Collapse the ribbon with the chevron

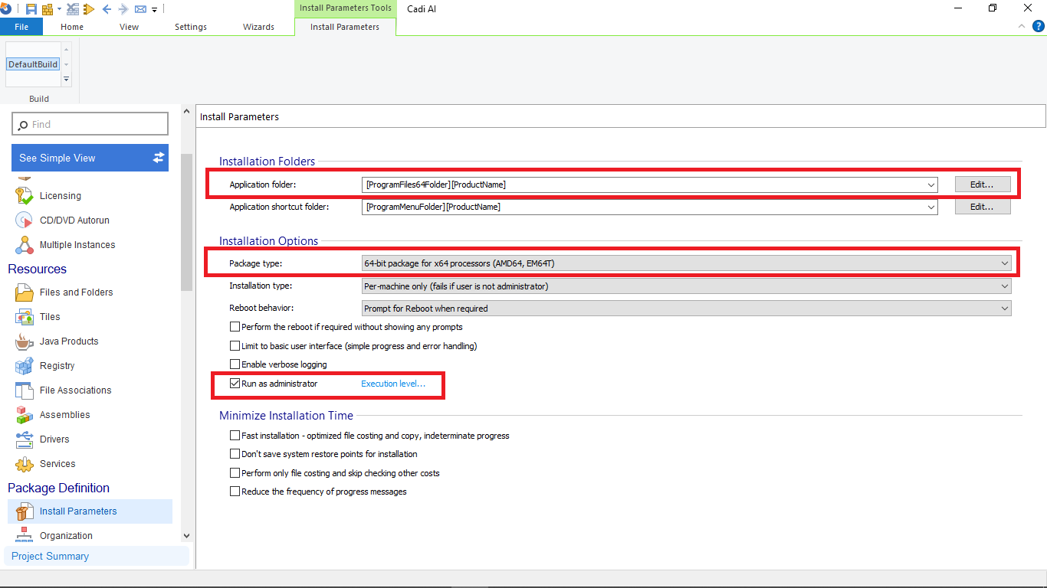pos(1021,26)
